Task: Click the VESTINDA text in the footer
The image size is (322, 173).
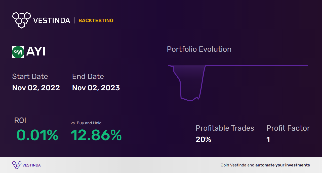Action: 31,165
